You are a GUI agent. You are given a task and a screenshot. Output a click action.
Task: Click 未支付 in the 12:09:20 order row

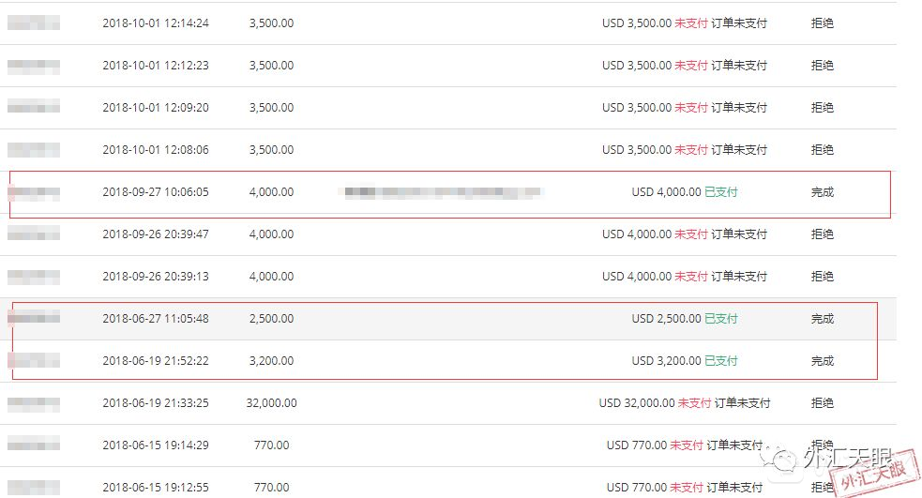(x=691, y=108)
